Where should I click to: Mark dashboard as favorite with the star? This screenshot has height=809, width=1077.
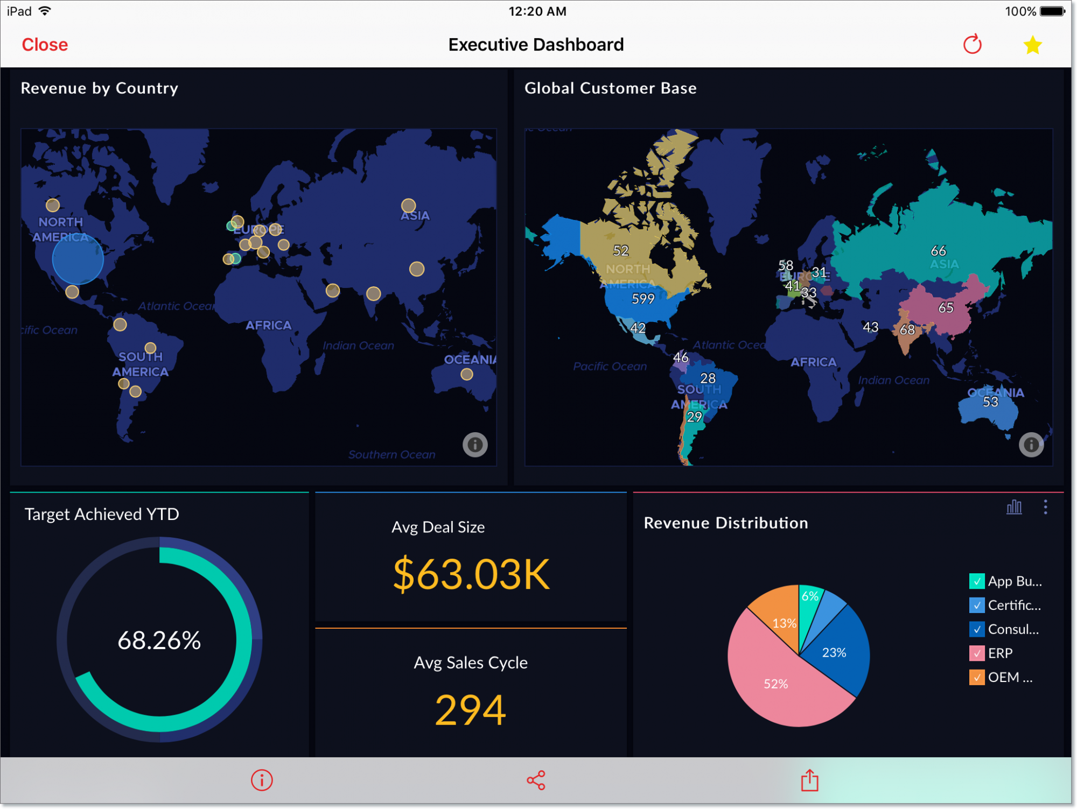pos(1032,45)
